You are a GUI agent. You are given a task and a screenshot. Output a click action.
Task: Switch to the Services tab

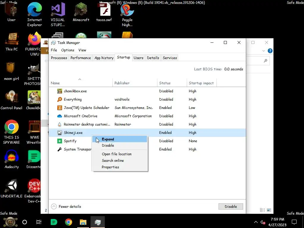pos(170,58)
